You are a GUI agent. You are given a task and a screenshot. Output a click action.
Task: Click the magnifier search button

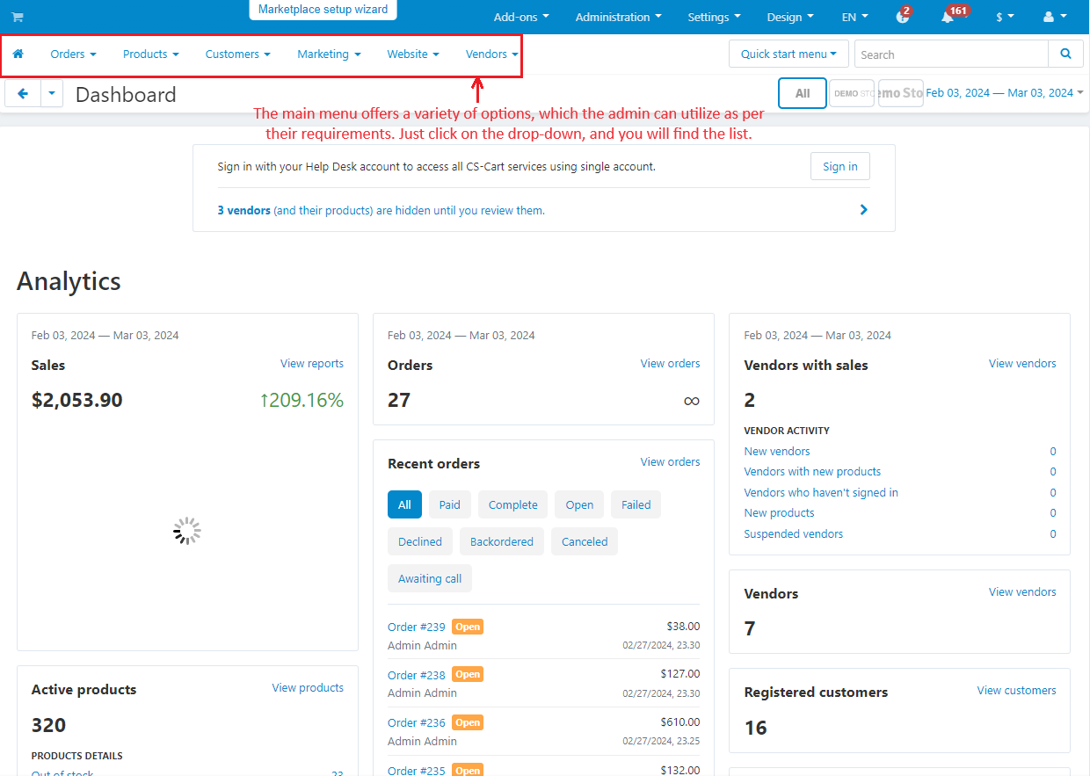pyautogui.click(x=1066, y=54)
